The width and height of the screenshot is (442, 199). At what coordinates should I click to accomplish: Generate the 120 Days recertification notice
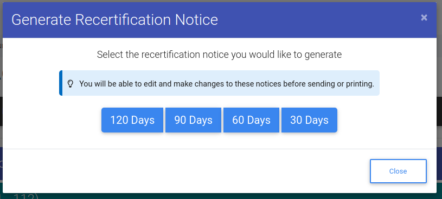click(132, 120)
